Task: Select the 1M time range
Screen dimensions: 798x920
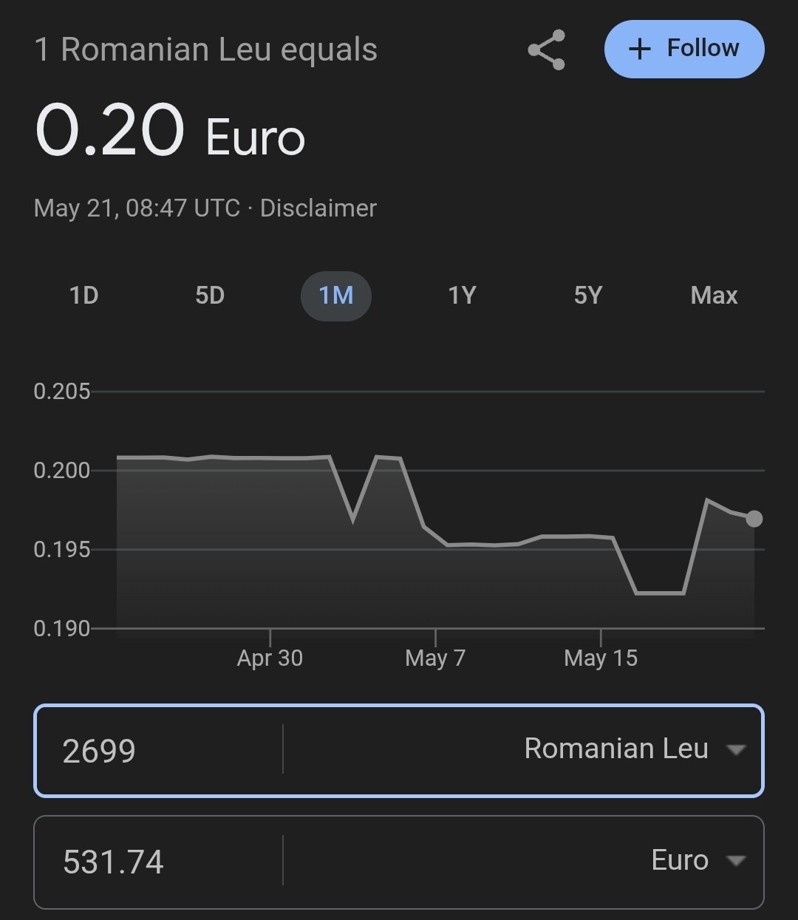Action: point(336,296)
